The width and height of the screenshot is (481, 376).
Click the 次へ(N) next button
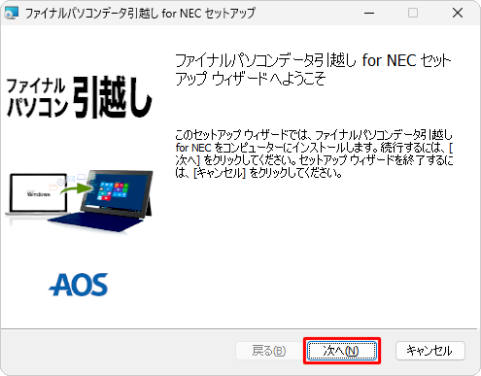coord(342,351)
